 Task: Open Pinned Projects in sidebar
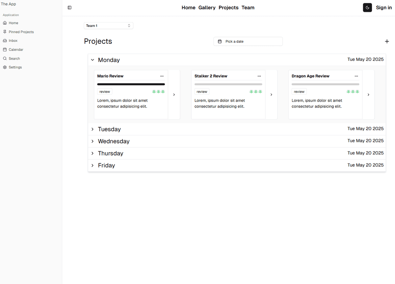[21, 32]
